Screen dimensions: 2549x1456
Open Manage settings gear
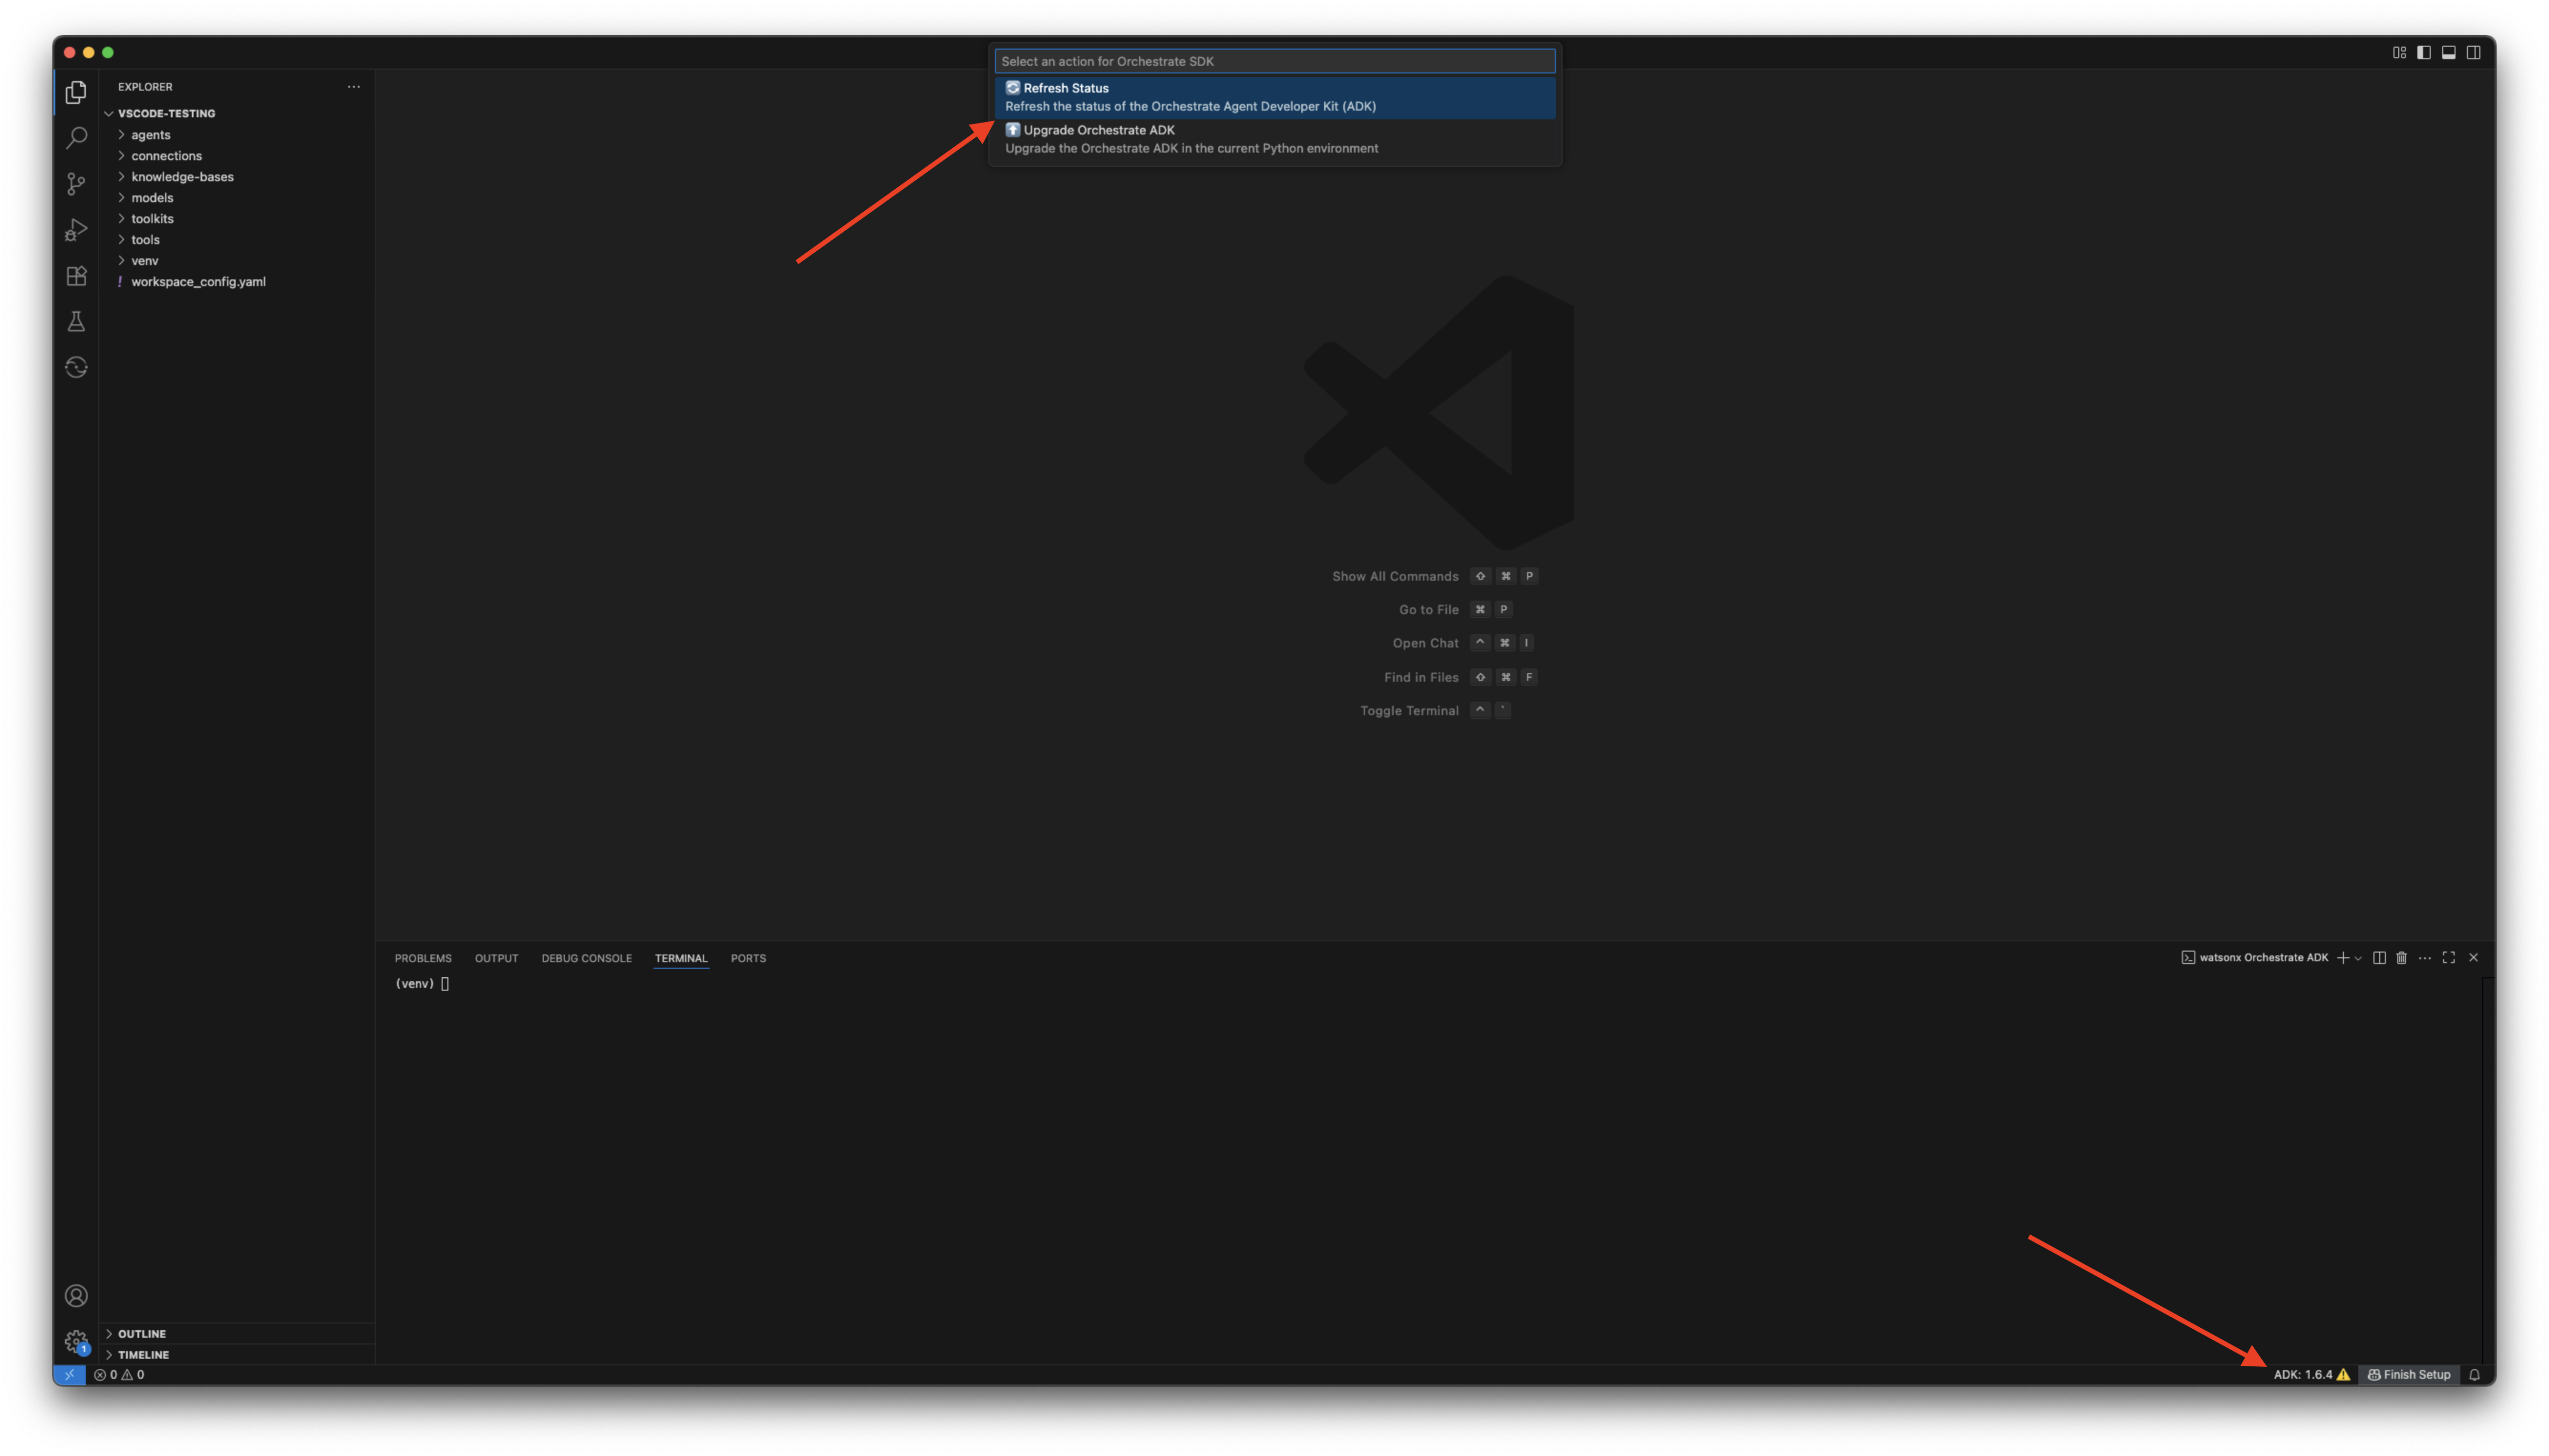(x=76, y=1340)
